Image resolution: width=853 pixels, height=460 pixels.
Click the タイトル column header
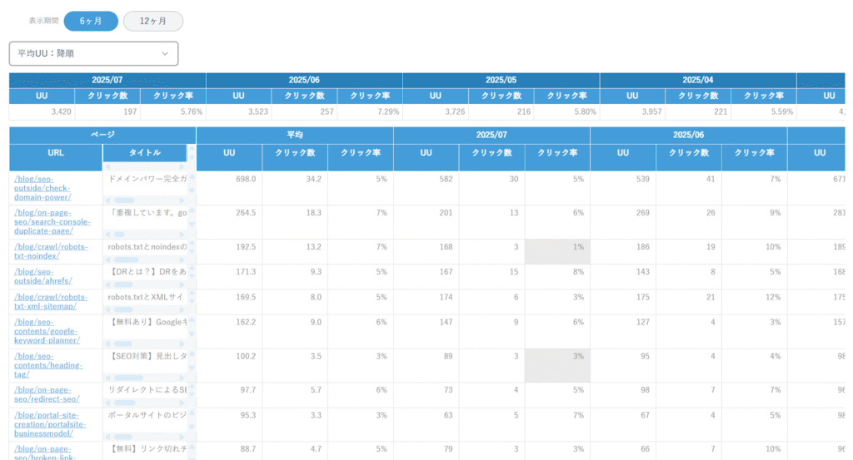pyautogui.click(x=145, y=152)
